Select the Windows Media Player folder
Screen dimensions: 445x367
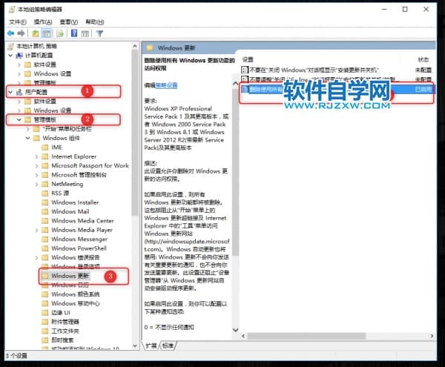82,230
